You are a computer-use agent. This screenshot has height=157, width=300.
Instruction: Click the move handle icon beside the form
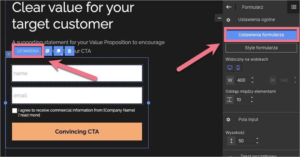coord(8,54)
